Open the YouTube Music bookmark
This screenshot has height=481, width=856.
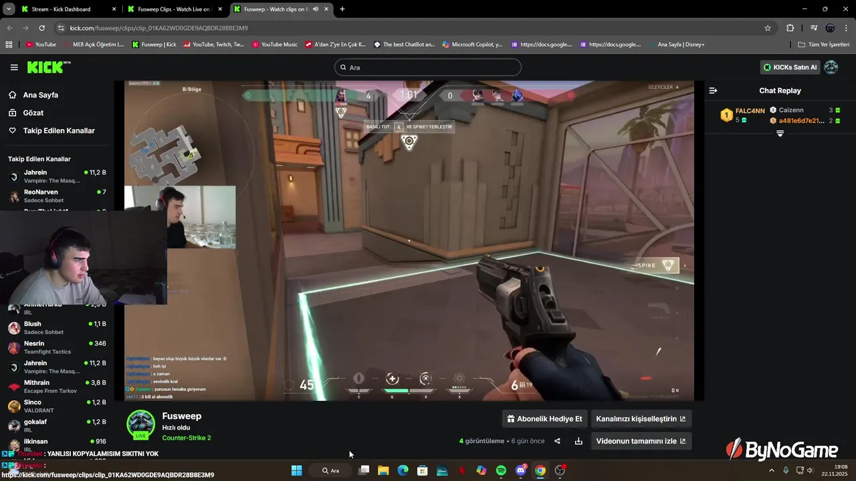point(275,45)
